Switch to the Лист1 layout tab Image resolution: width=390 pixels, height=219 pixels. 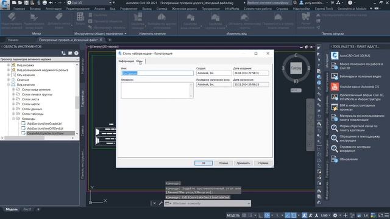coord(27,209)
